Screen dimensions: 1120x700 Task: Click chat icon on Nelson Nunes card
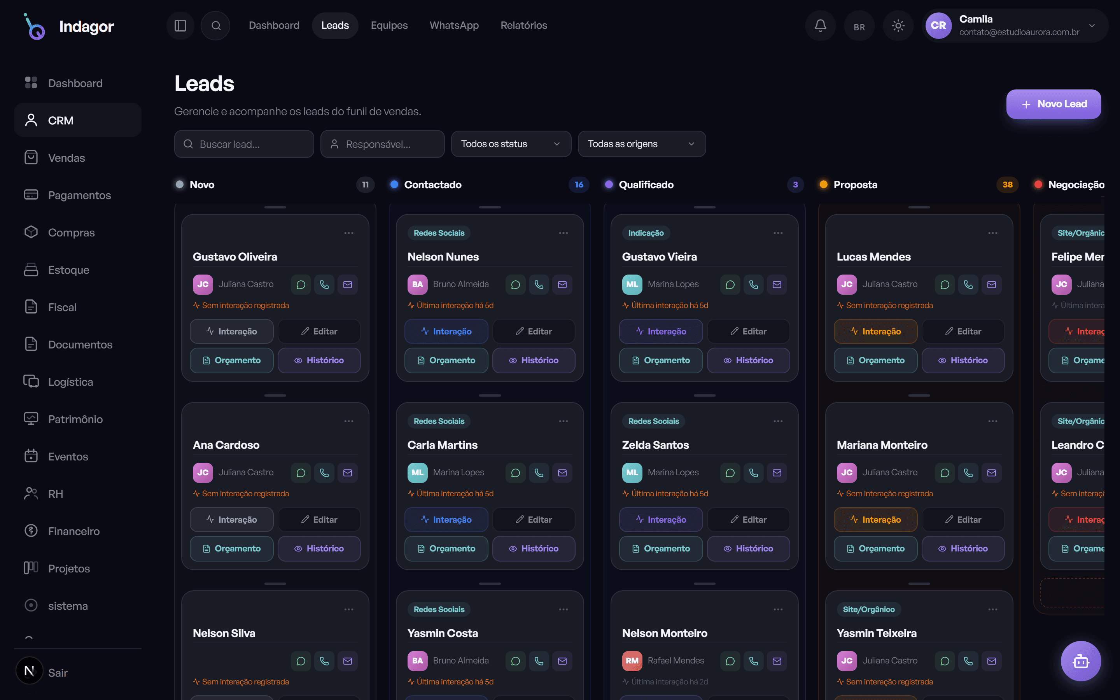pos(516,285)
